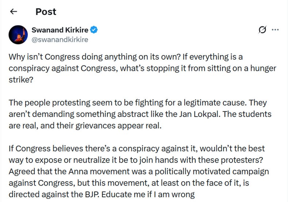This screenshot has width=288, height=202.
Task: Open Swanand Kirkire's profile picture
Action: click(18, 35)
